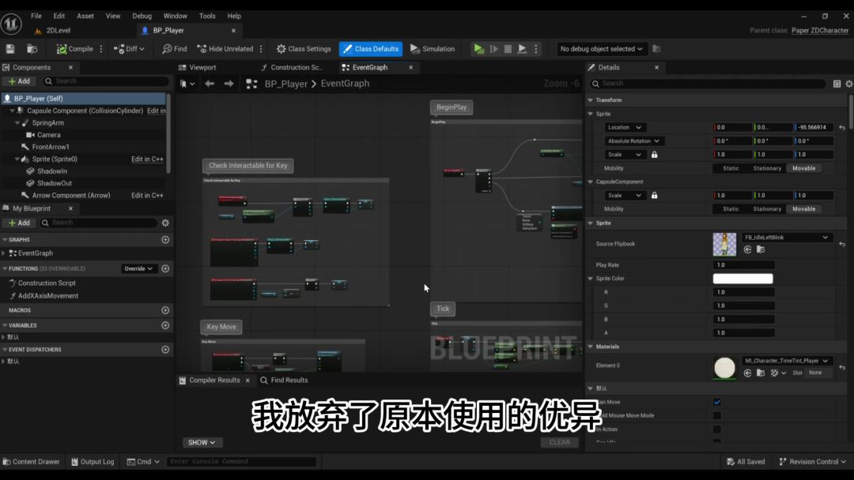Add new variable plus icon
The width and height of the screenshot is (854, 480).
(x=165, y=325)
